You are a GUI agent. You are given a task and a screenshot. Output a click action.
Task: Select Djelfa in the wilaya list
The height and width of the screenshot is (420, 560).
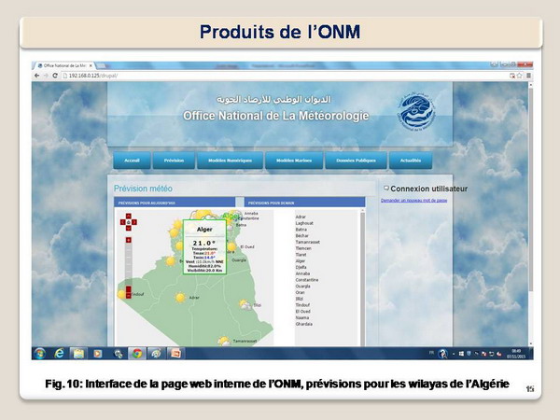[301, 267]
